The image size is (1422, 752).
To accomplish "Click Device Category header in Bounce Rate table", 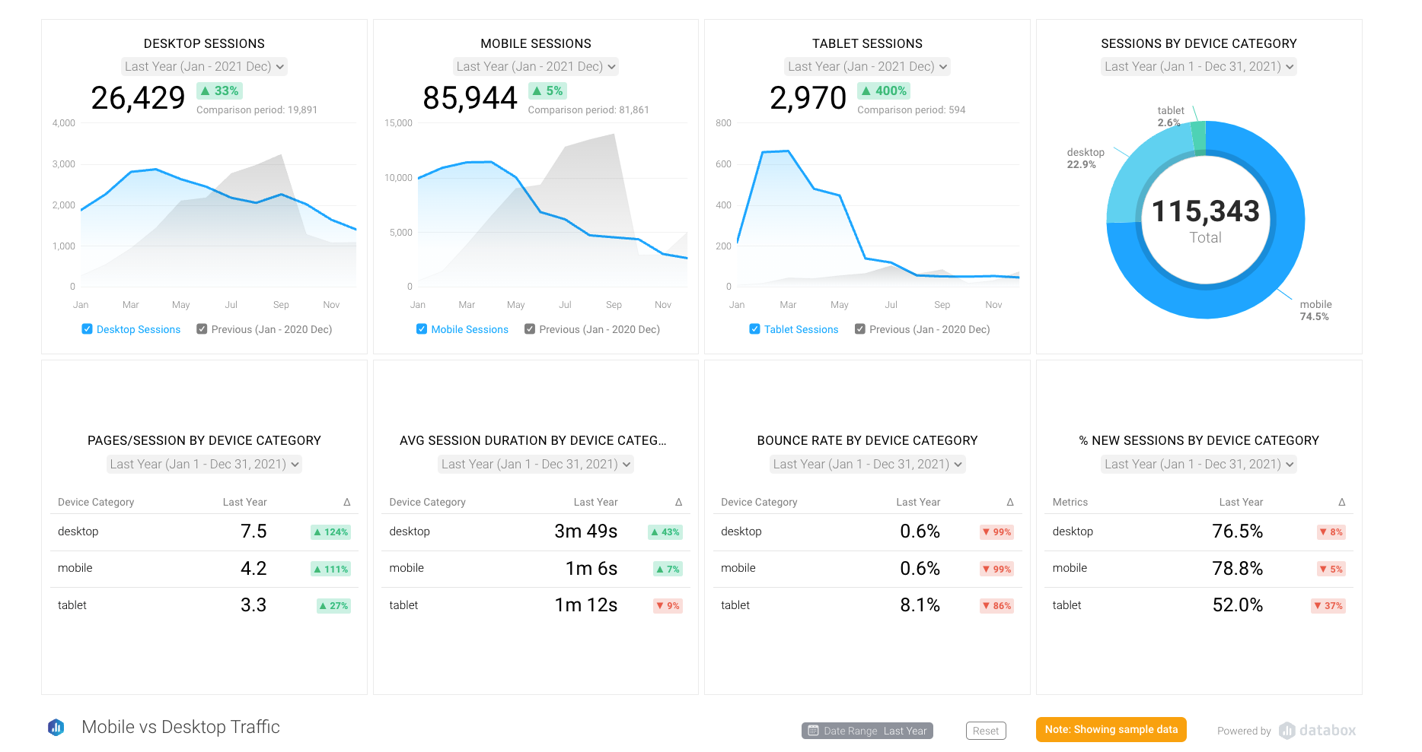I will pos(759,503).
